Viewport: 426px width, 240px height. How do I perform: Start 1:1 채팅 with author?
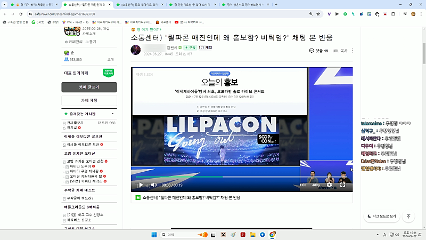coord(205,47)
